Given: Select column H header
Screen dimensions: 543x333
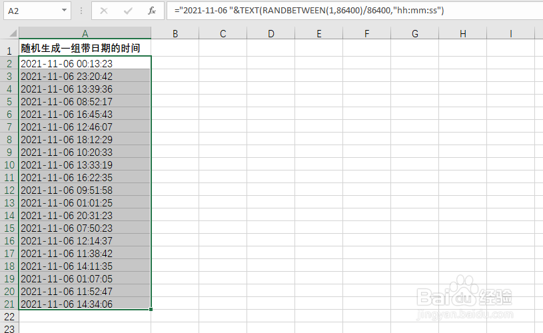Looking at the screenshot, I should click(x=462, y=33).
